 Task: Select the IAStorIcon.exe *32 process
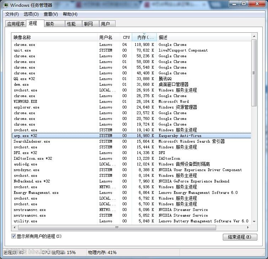coord(131,158)
